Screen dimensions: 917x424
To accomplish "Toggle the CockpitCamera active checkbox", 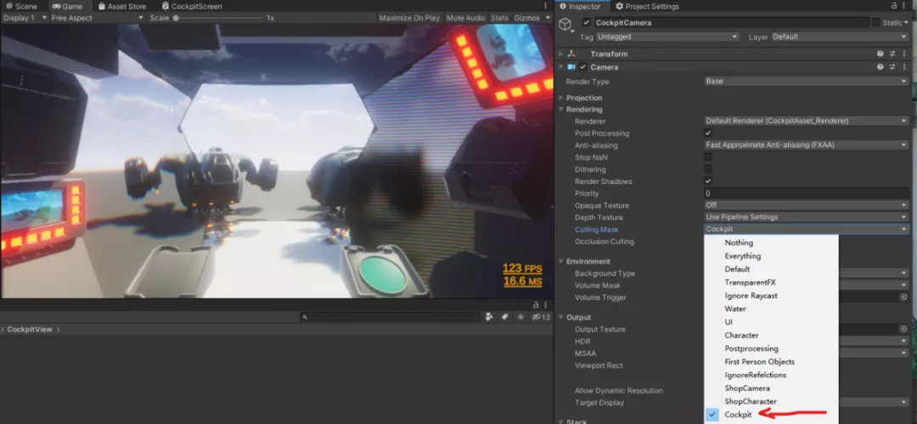I will click(587, 23).
